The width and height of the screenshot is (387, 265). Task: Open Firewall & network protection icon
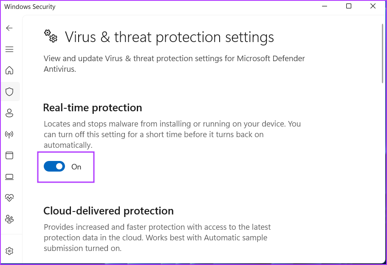coord(9,135)
